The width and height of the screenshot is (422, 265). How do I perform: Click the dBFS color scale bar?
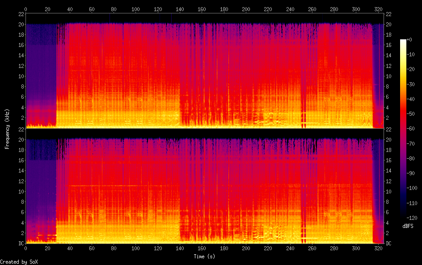pos(403,129)
